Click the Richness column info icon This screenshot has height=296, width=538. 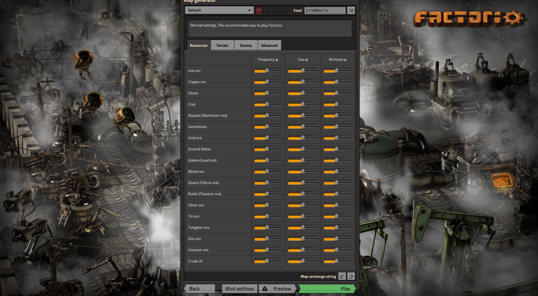[x=345, y=60]
